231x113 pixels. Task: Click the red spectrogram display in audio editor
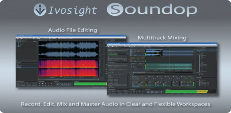68,68
